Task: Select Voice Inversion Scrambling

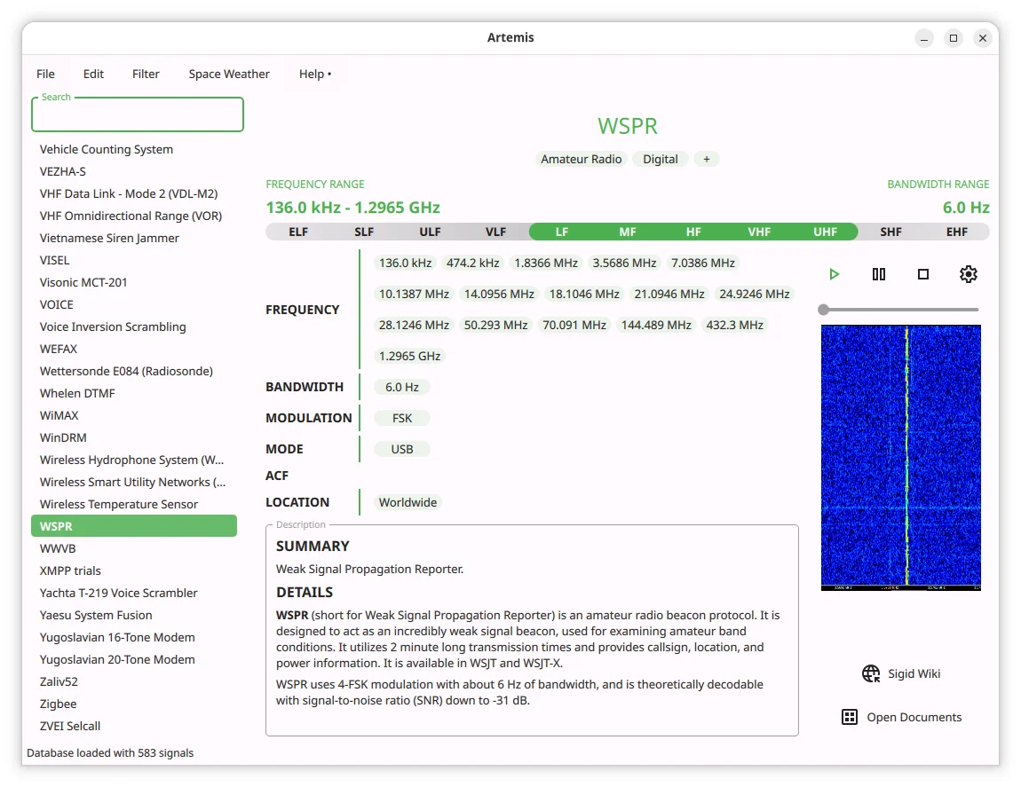Action: point(134,327)
